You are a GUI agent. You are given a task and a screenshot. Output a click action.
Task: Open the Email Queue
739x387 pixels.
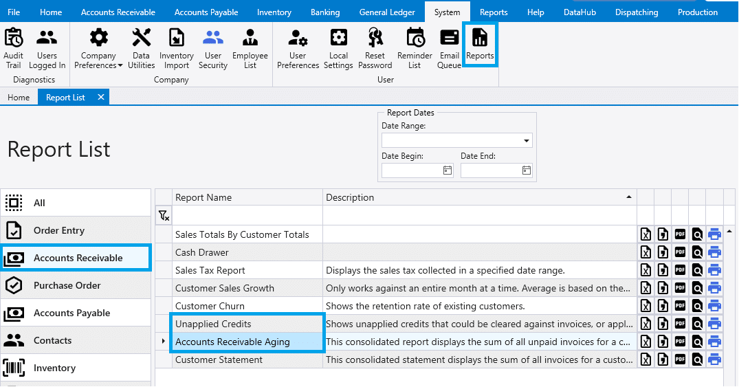coord(449,48)
